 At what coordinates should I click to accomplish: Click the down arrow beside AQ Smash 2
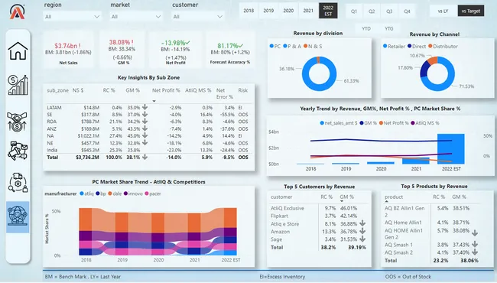pos(475,252)
